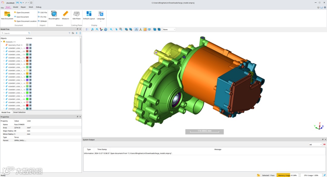This screenshot has width=327, height=177.
Task: Open the File menu
Action: (x=2, y=8)
